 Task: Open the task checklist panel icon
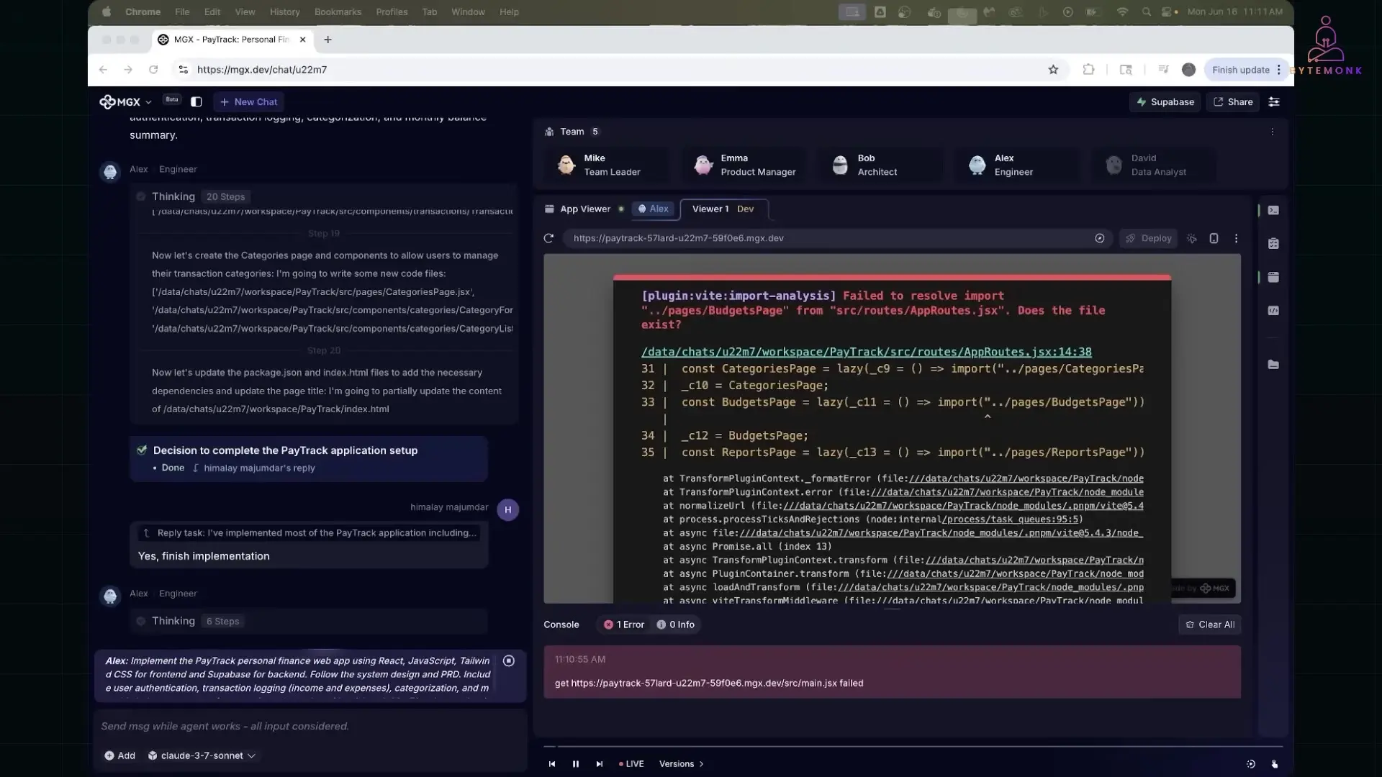1273,244
